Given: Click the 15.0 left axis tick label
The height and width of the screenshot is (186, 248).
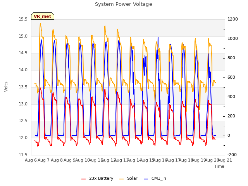Looking at the screenshot, I should 23,36.
